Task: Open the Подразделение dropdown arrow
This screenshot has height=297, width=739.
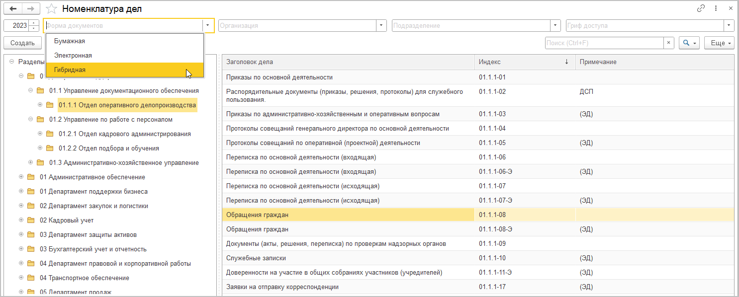Action: (556, 26)
